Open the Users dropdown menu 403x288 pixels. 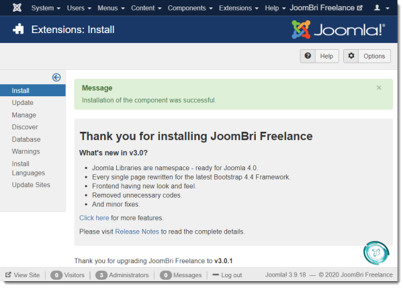point(79,8)
